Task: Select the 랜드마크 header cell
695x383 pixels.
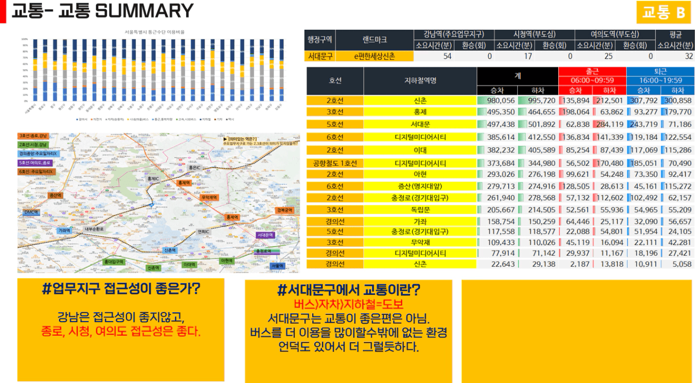Action: pos(374,39)
